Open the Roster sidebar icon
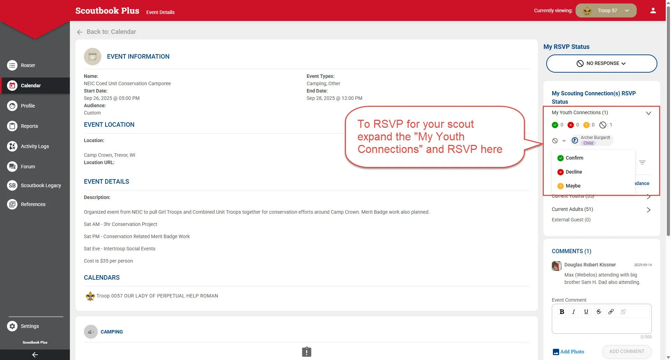Screen dimensions: 671x360 (x=12, y=65)
